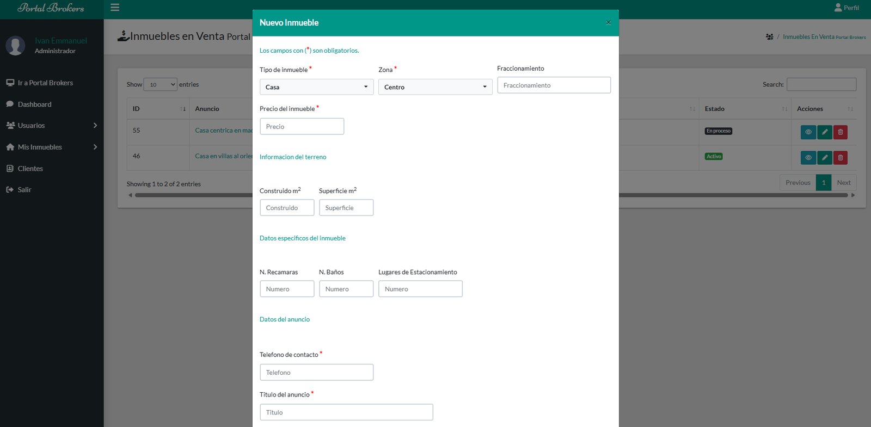This screenshot has height=427, width=871.
Task: Click the En proceso status badge
Action: pos(719,131)
